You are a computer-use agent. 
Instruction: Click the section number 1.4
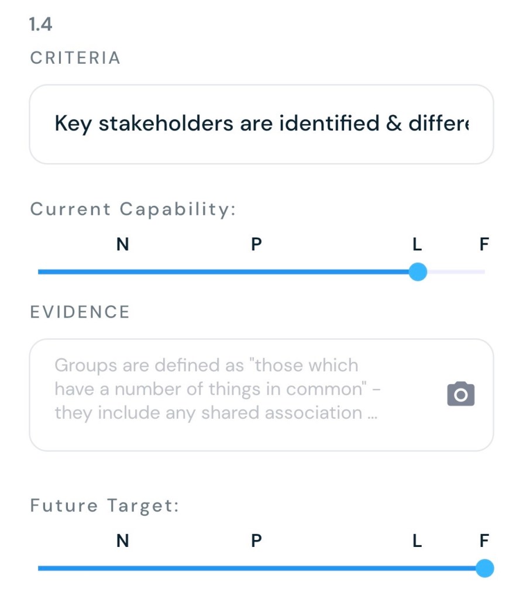pos(41,26)
